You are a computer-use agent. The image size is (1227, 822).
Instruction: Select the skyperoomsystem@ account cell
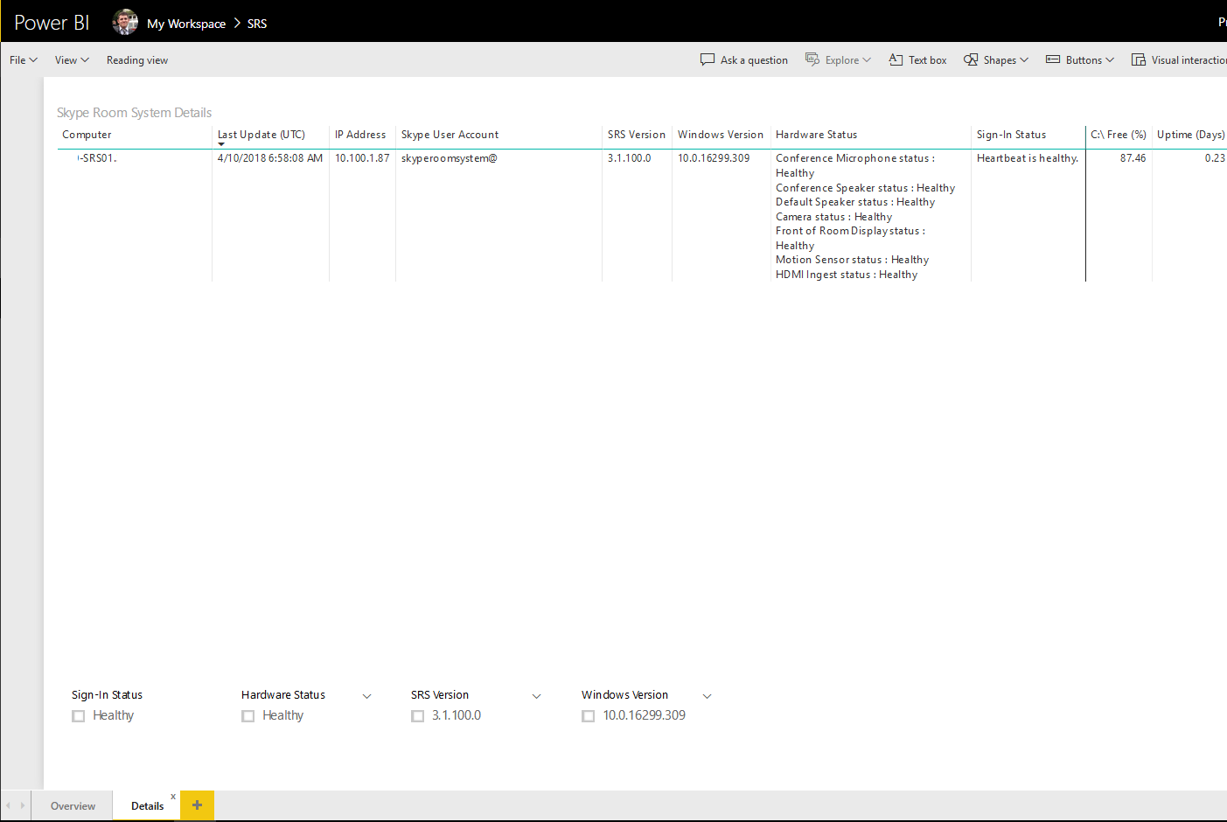[x=450, y=158]
